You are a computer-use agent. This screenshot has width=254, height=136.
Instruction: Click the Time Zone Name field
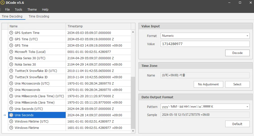coord(205,75)
